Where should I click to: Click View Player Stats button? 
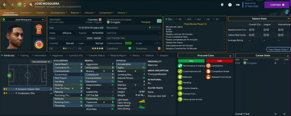(x=278, y=49)
